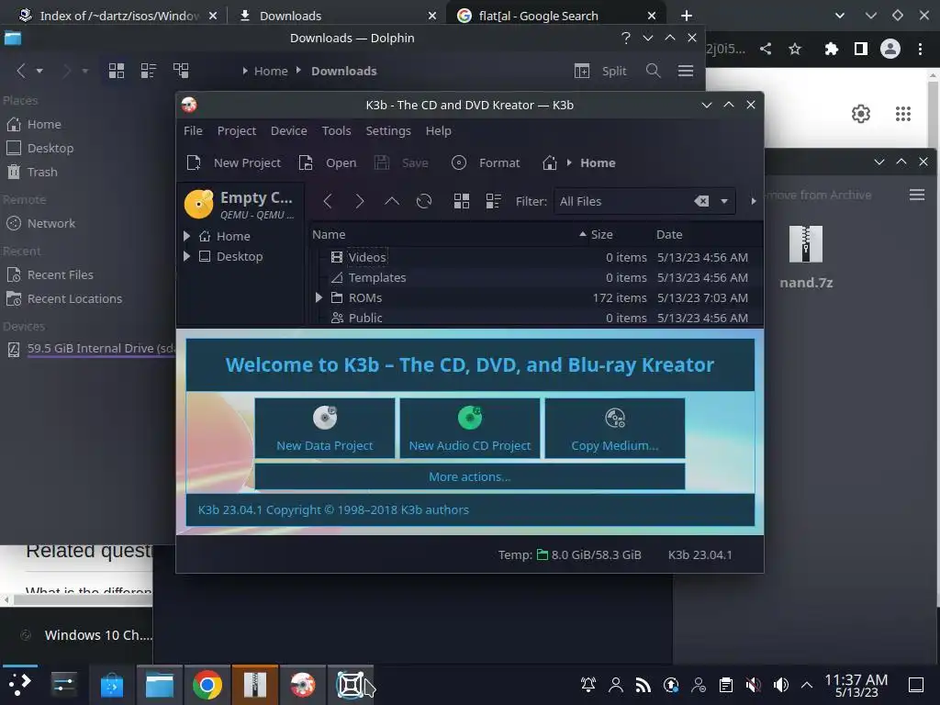Click Split view in Dolphin
Viewport: 940px width, 705px height.
pyautogui.click(x=600, y=71)
